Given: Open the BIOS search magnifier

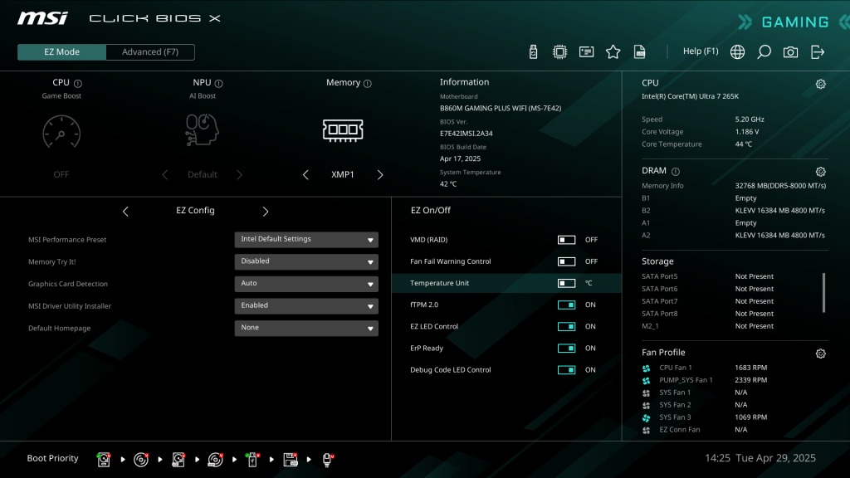Looking at the screenshot, I should click(x=764, y=52).
